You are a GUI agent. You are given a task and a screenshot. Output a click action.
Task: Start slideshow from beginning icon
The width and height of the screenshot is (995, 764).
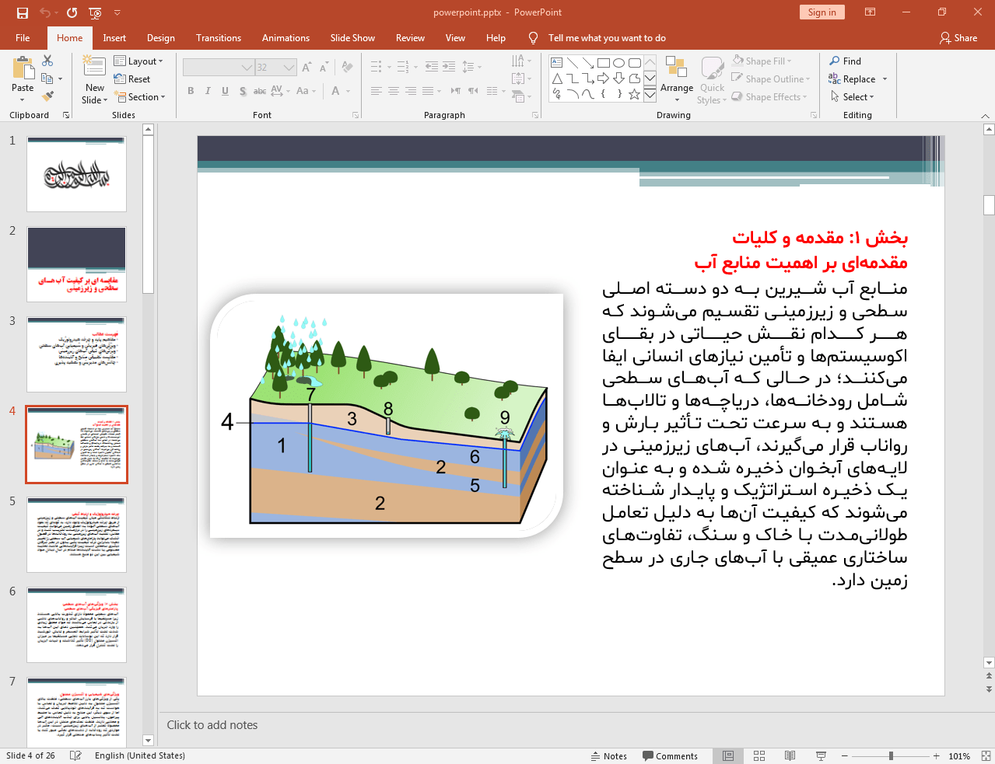coord(96,12)
